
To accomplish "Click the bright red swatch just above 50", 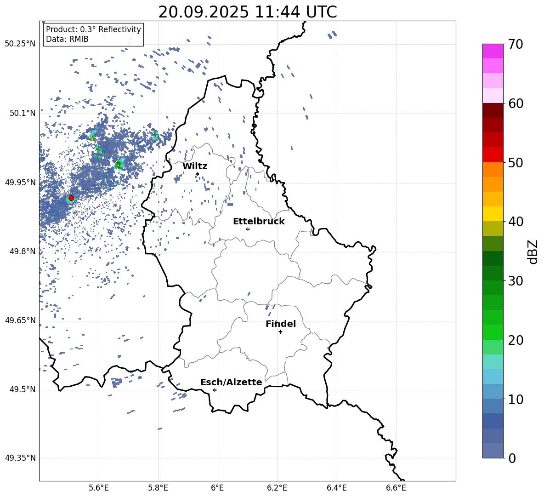I will (x=493, y=155).
